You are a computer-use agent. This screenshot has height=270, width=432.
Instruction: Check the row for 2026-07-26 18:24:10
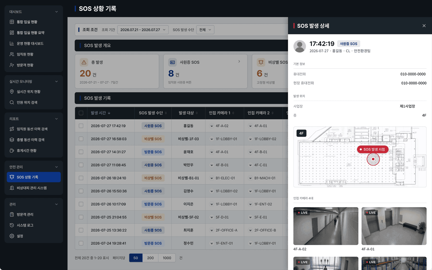(x=81, y=178)
